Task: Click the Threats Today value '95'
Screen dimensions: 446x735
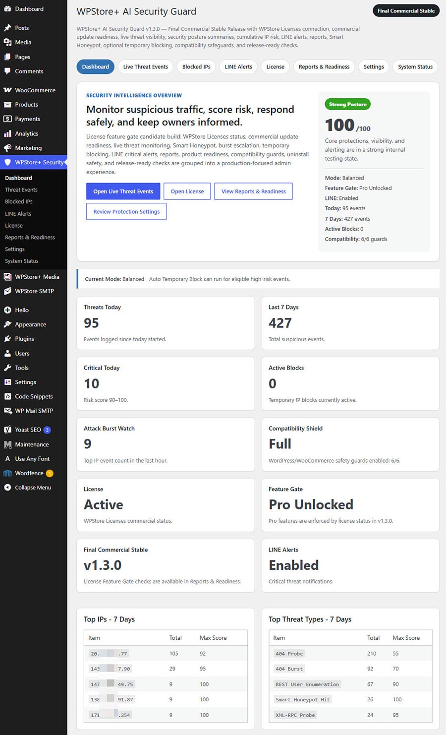Action: click(x=92, y=323)
